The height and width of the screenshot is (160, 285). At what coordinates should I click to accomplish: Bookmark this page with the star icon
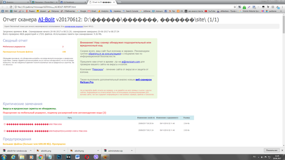[234, 7]
